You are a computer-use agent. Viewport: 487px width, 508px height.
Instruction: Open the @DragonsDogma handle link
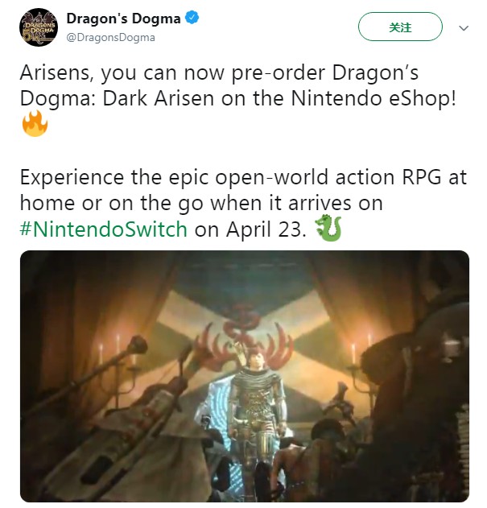(111, 38)
